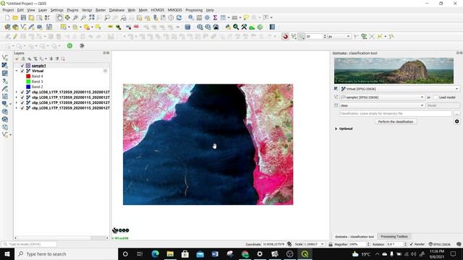
Task: Open the statistical summary sigma icon
Action: pyautogui.click(x=215, y=17)
